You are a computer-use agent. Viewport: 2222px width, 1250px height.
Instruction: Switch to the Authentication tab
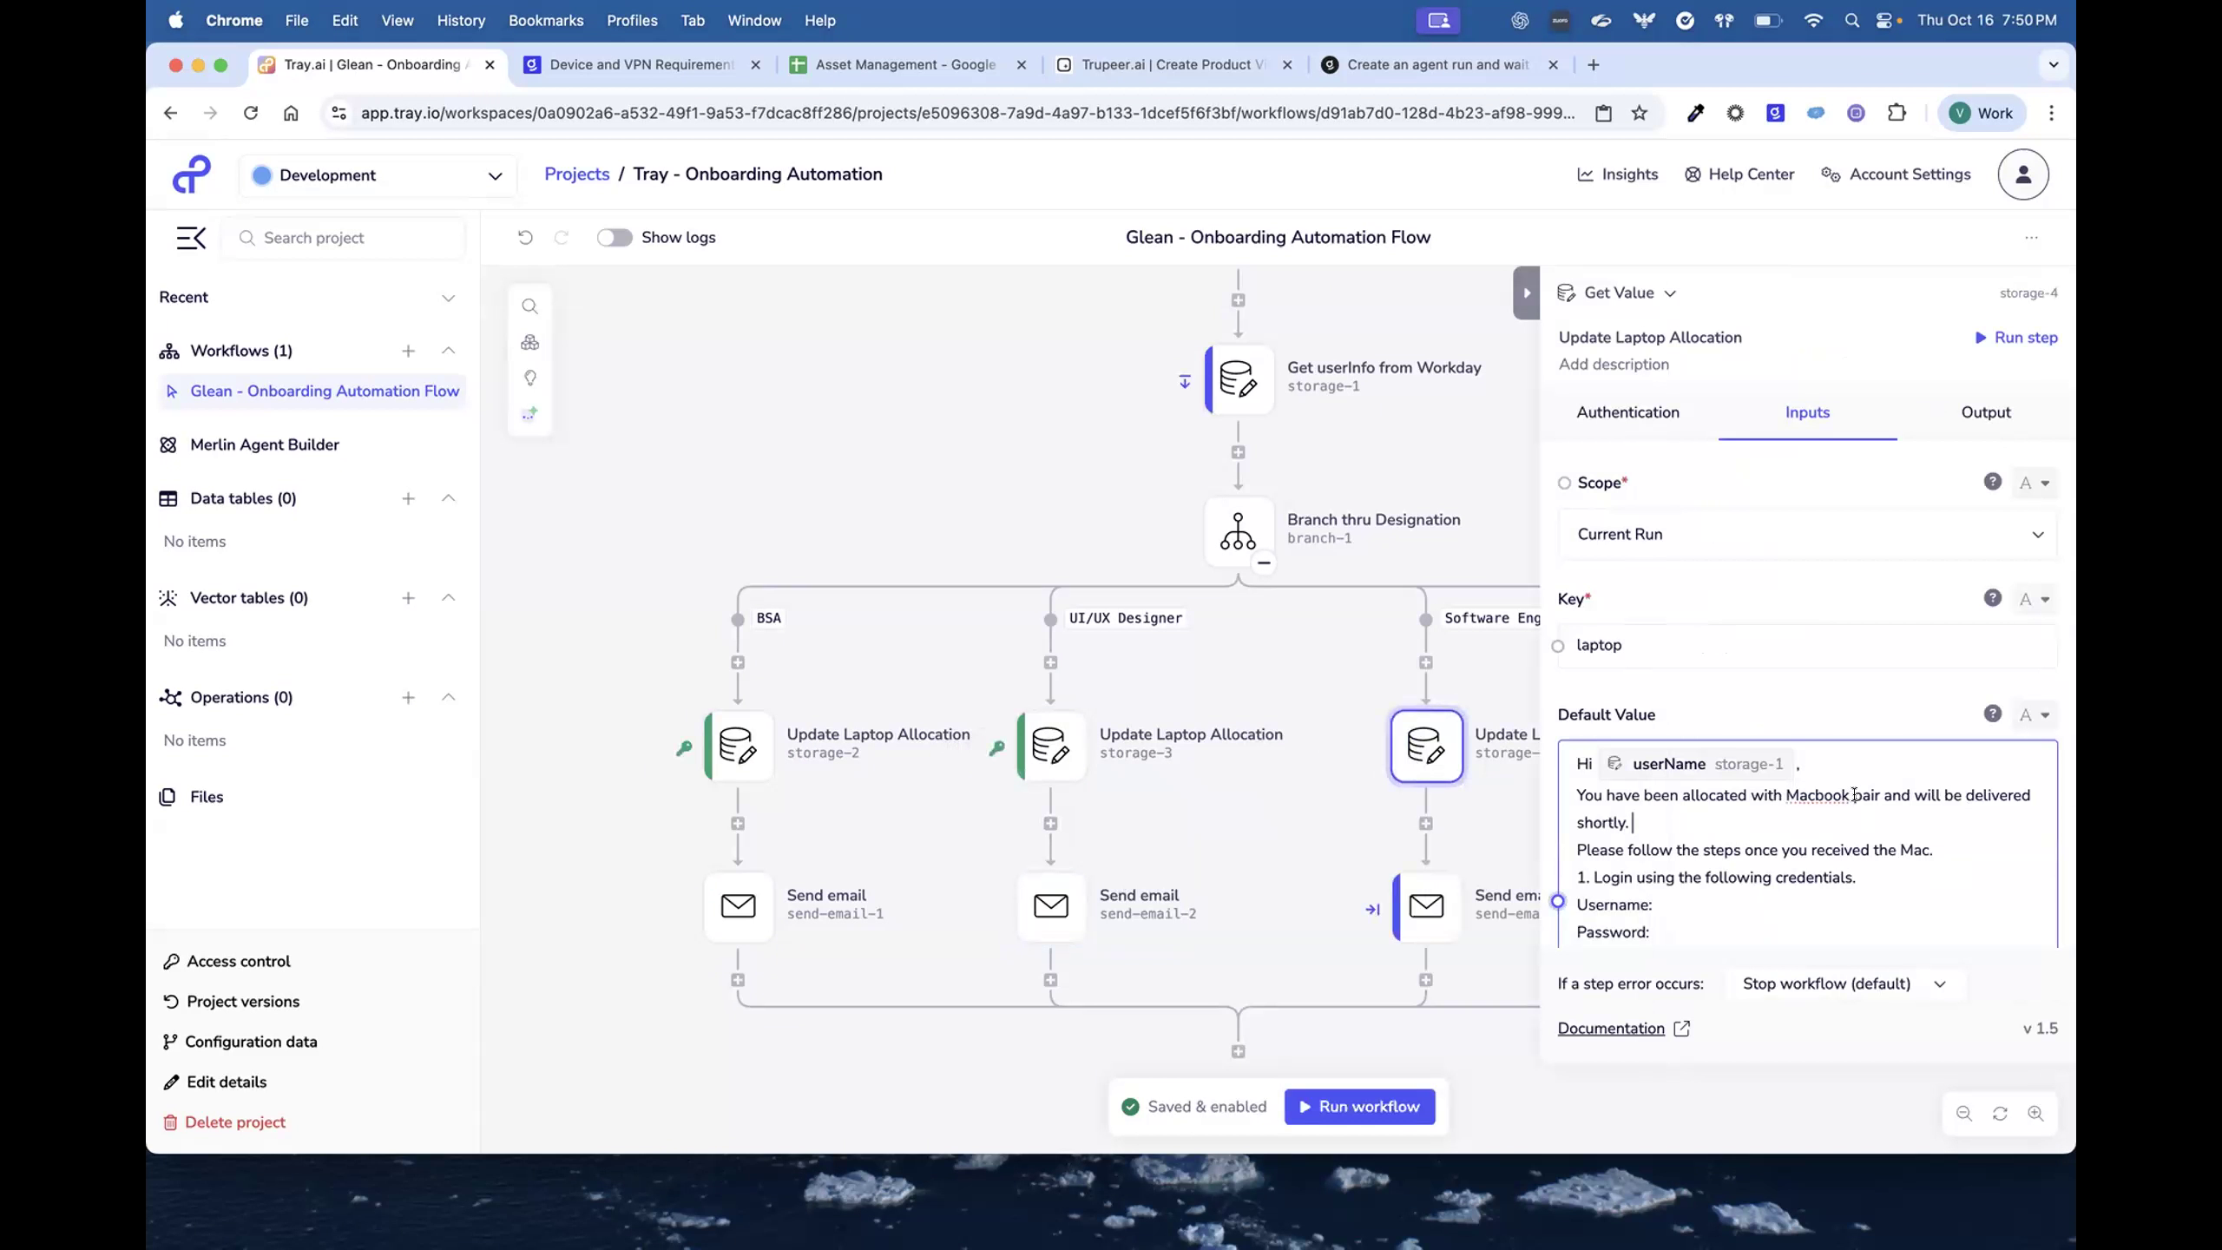click(1627, 412)
